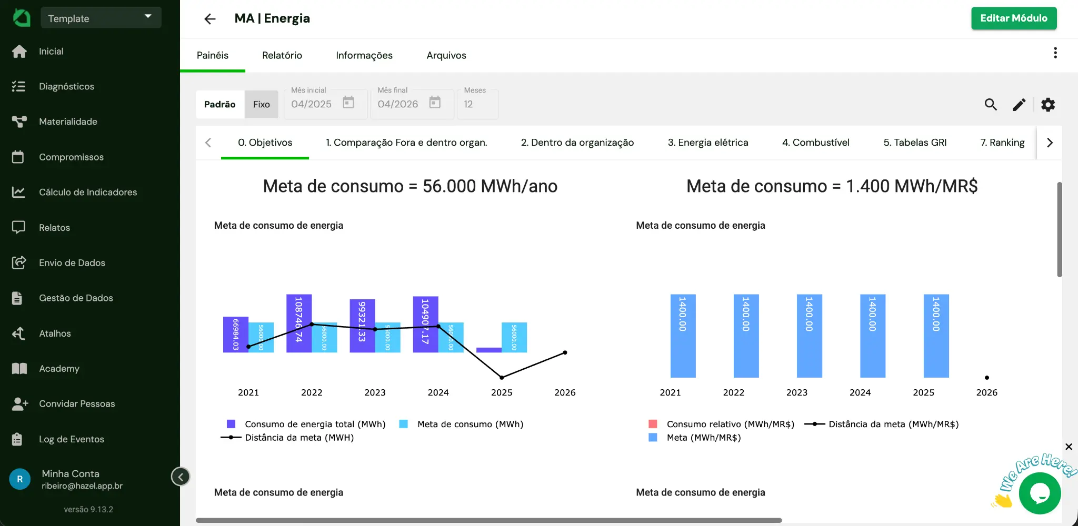
Task: Open Convidar Pessoas add-person icon
Action: [19, 403]
